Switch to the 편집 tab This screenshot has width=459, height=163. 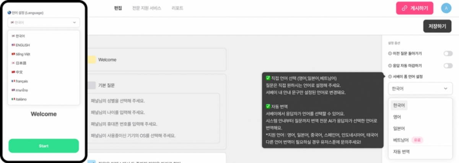click(x=118, y=8)
